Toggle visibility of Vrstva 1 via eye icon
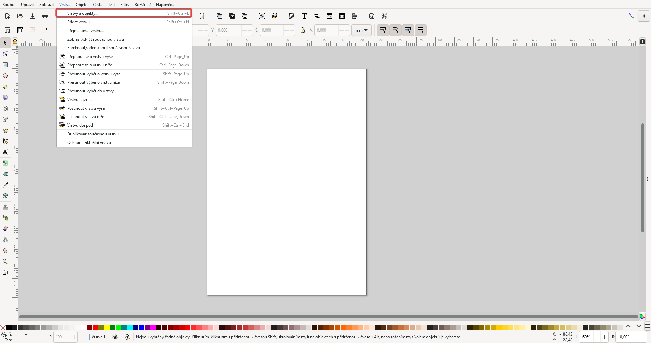Screen dimensions: 651x343 tap(115, 337)
